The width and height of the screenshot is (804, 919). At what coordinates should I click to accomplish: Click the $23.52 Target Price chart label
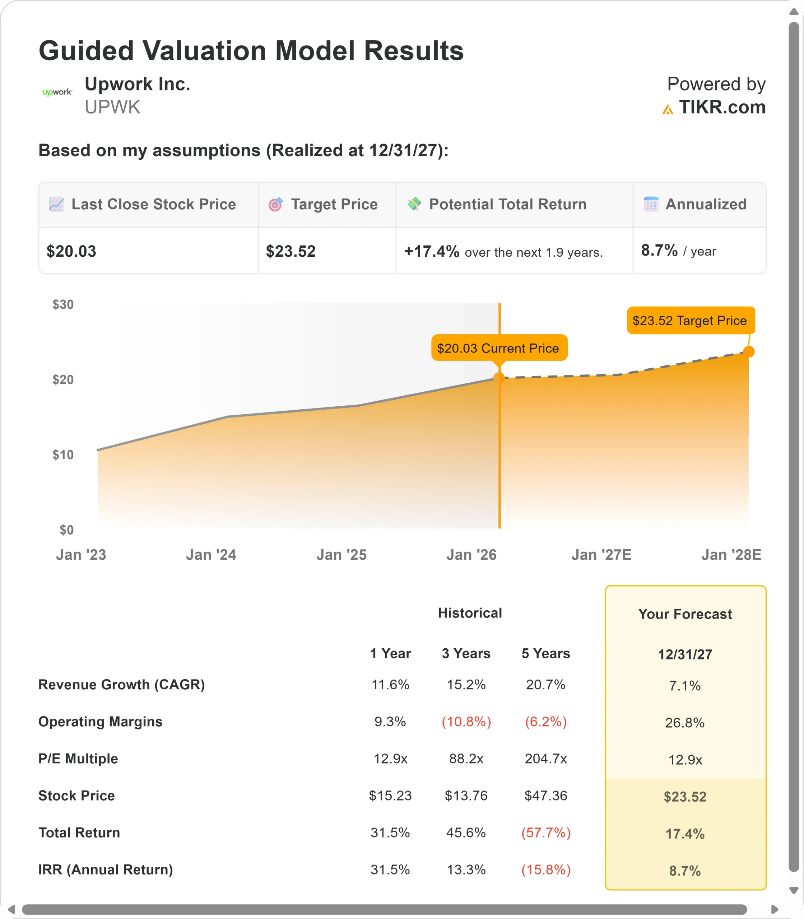[690, 320]
